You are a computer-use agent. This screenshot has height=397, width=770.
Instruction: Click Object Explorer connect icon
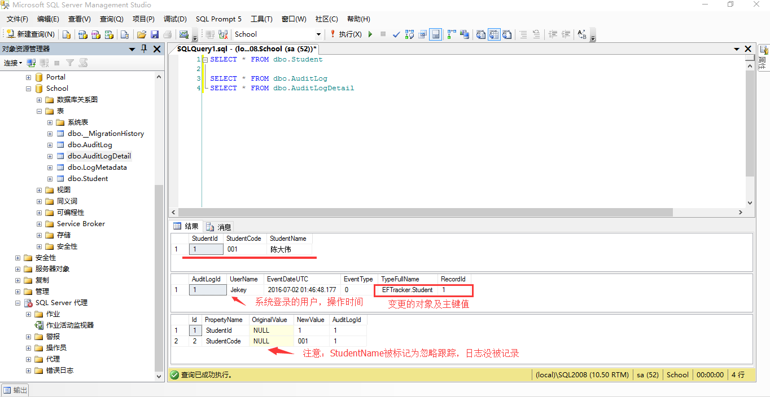(32, 63)
